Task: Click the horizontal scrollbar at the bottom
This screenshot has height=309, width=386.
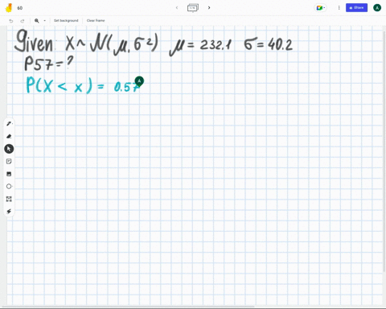Action: (127, 307)
